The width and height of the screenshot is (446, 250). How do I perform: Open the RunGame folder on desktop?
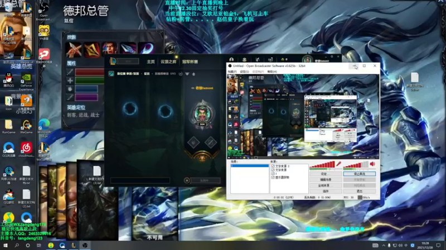8,127
